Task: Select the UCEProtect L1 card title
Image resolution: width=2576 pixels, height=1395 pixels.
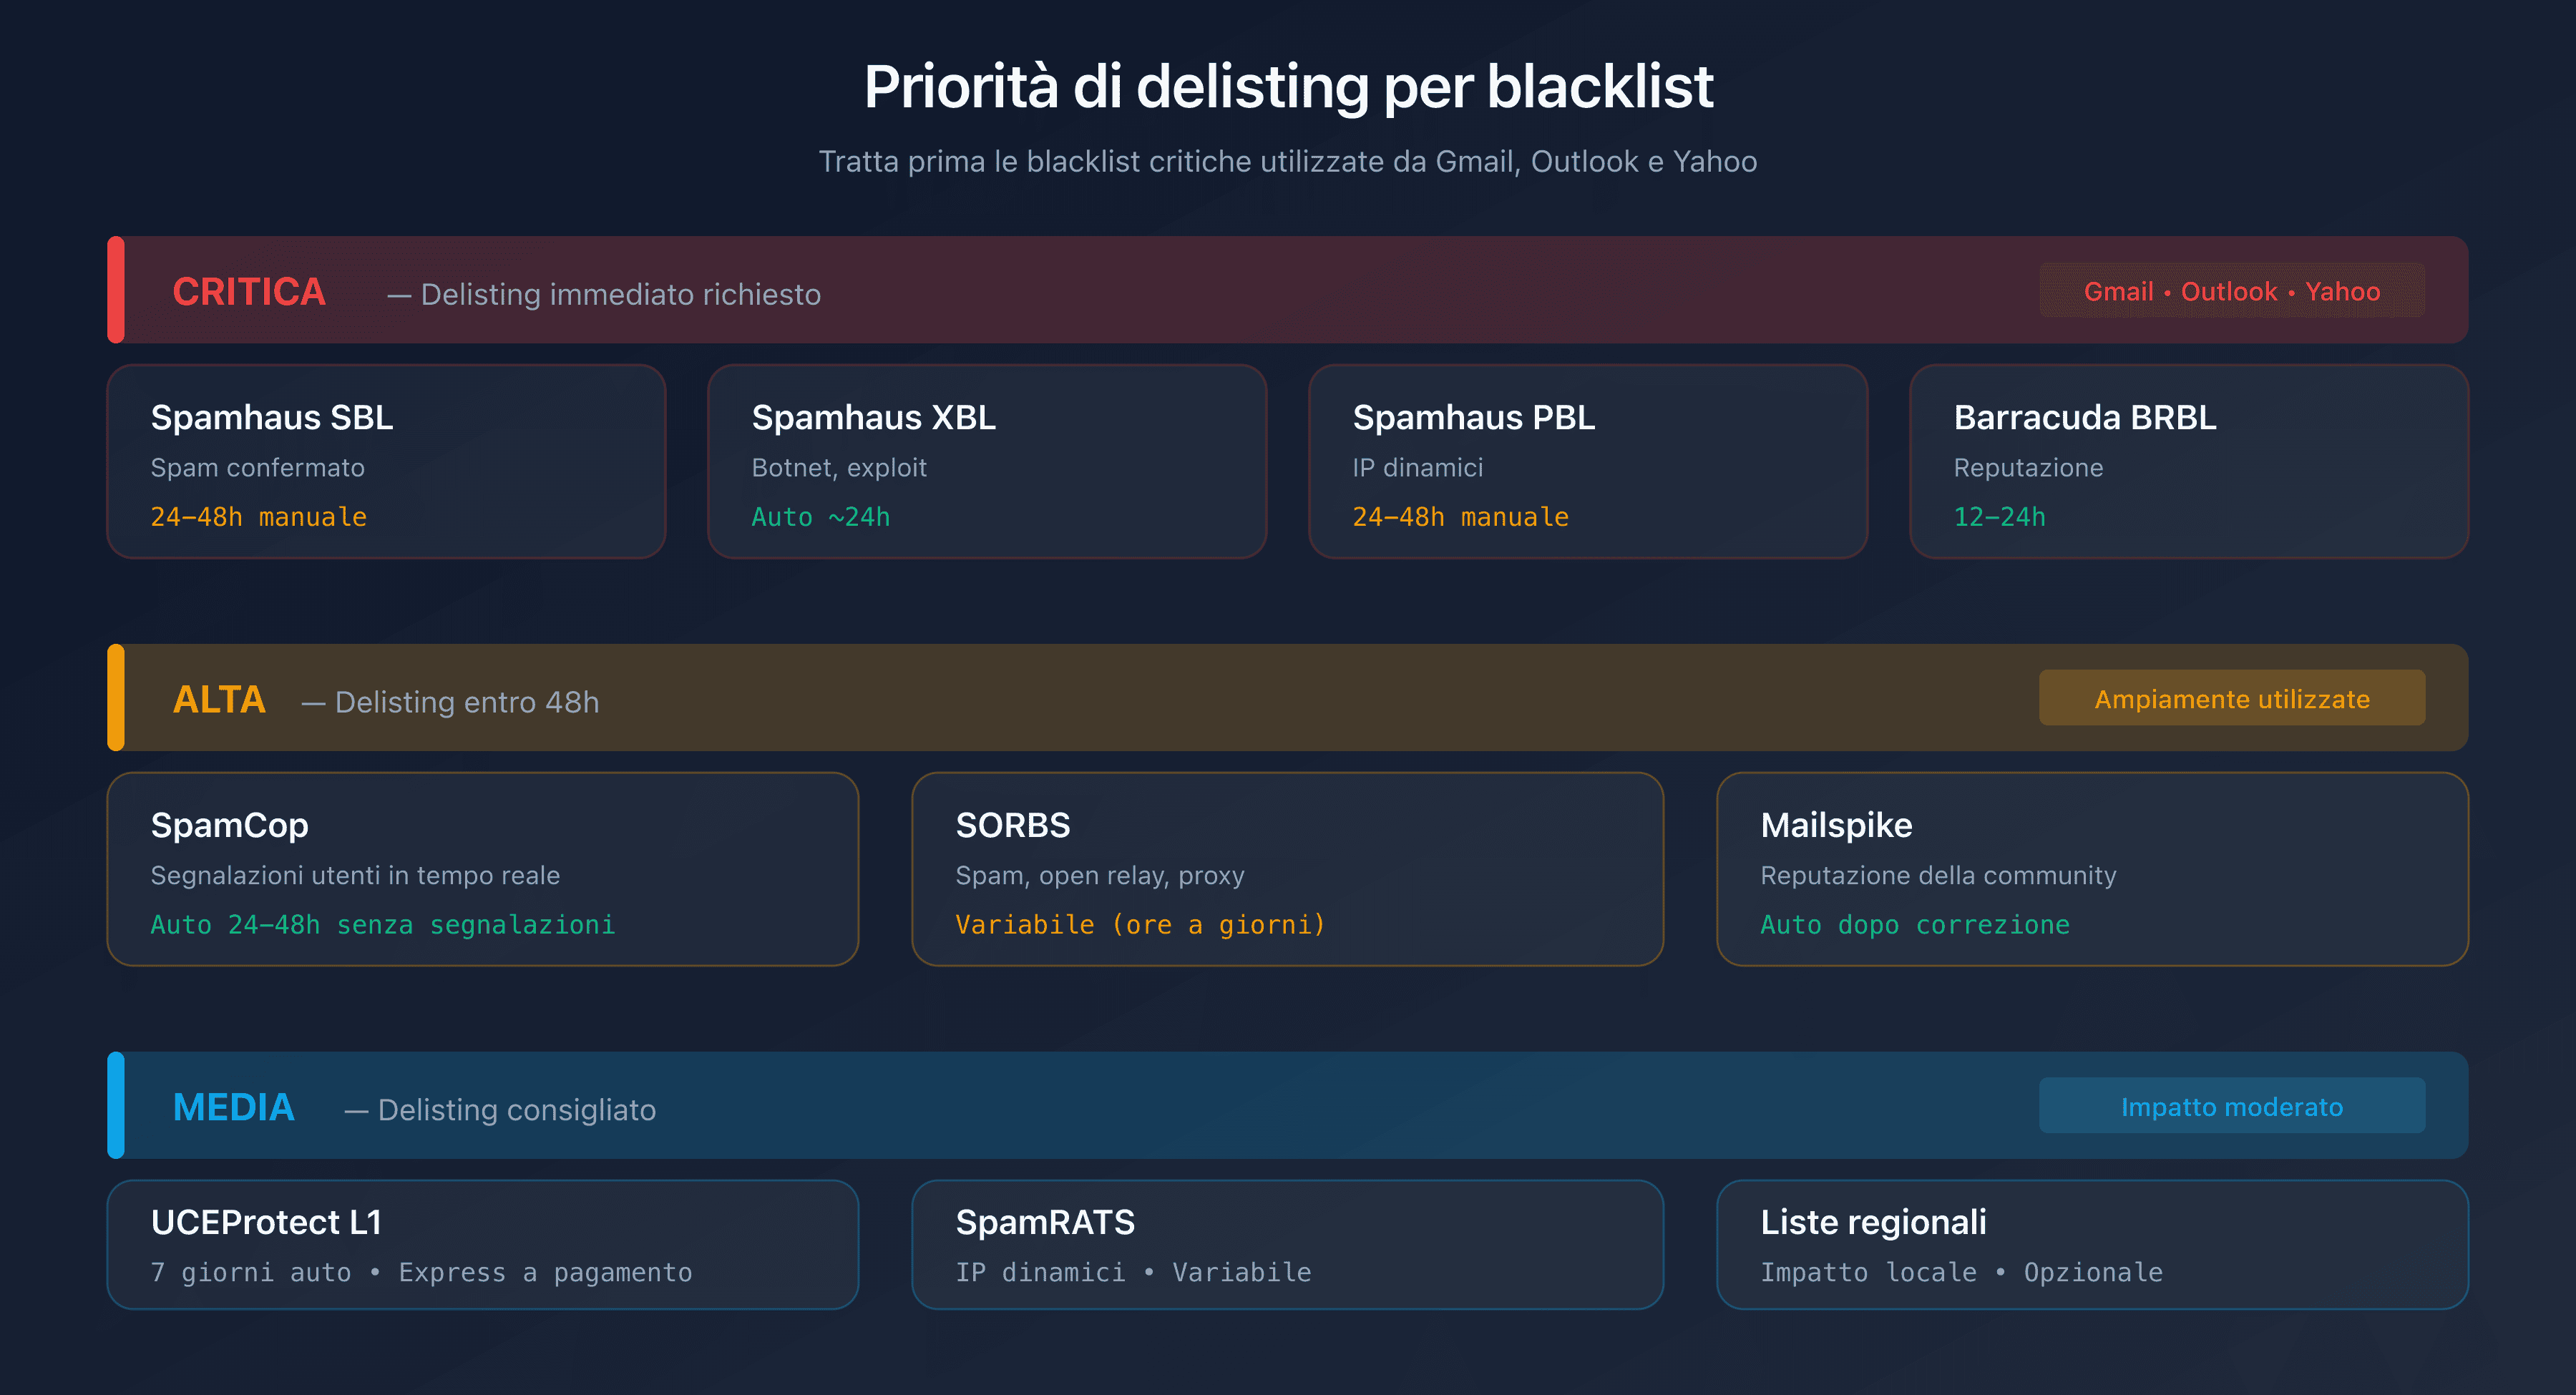Action: point(266,1222)
